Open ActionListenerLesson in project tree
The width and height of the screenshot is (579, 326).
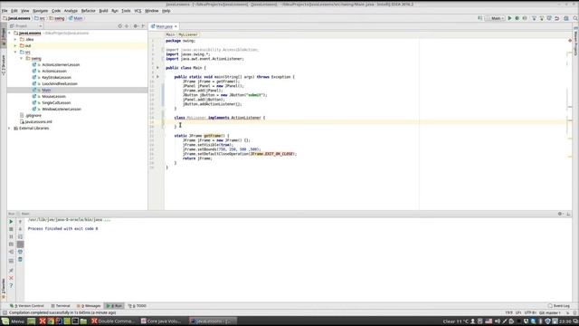tap(61, 64)
